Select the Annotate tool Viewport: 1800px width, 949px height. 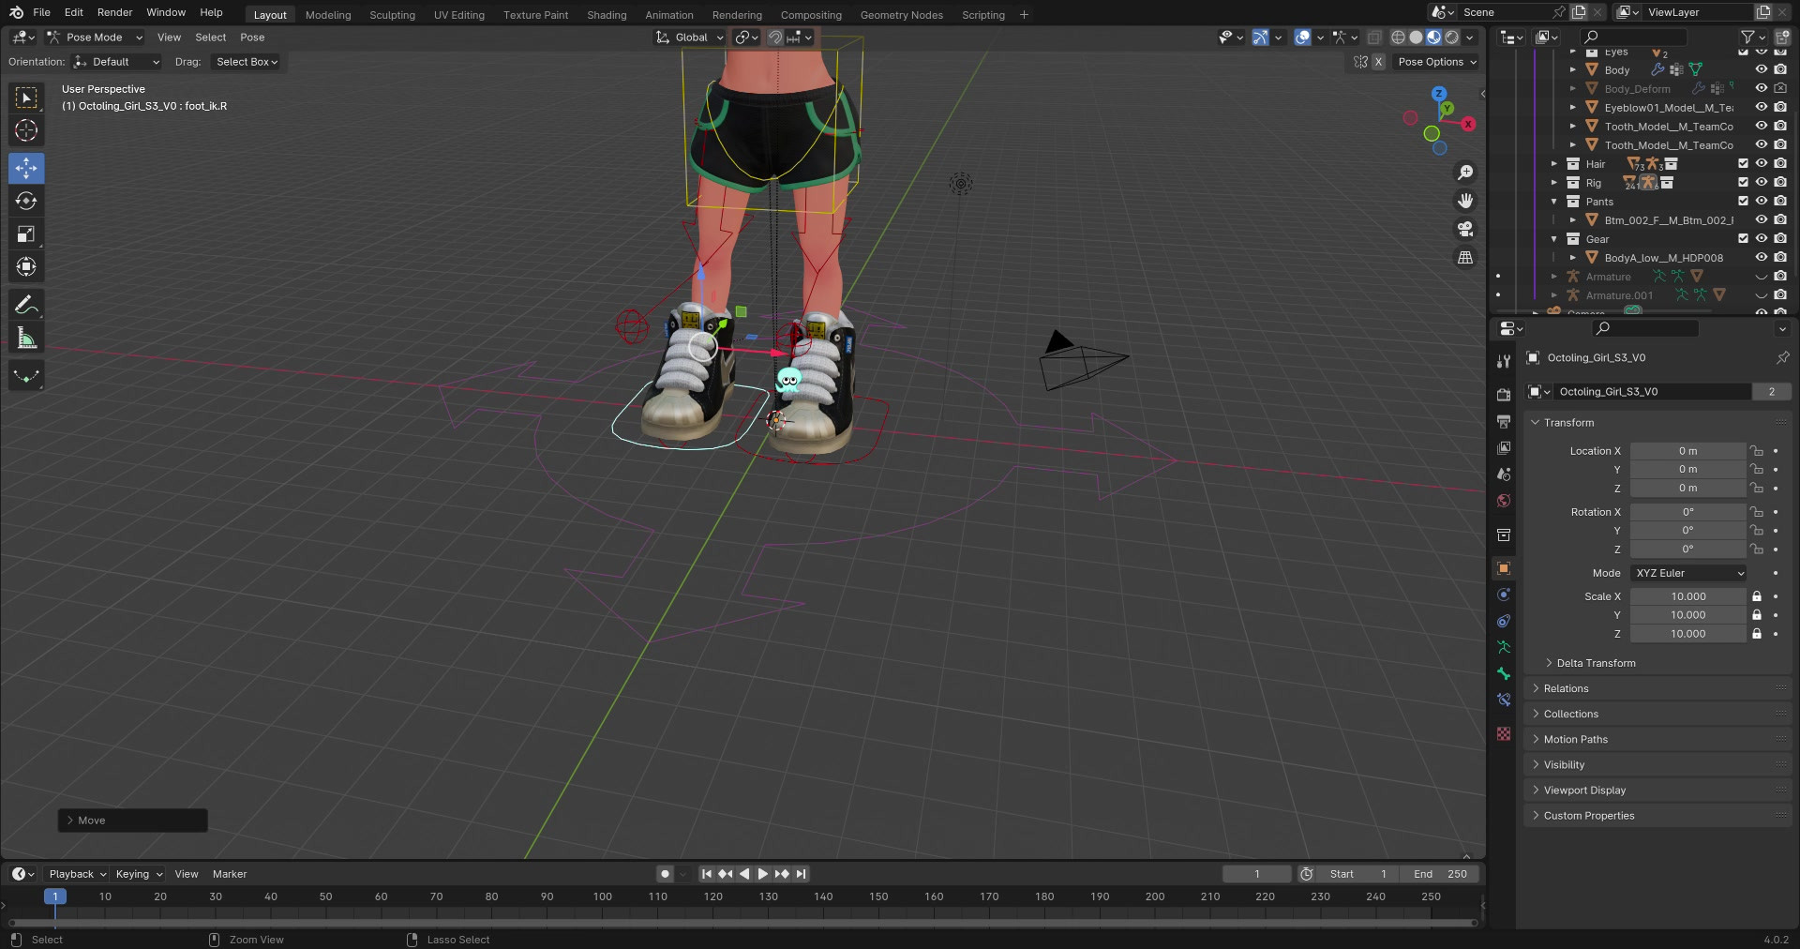(26, 305)
